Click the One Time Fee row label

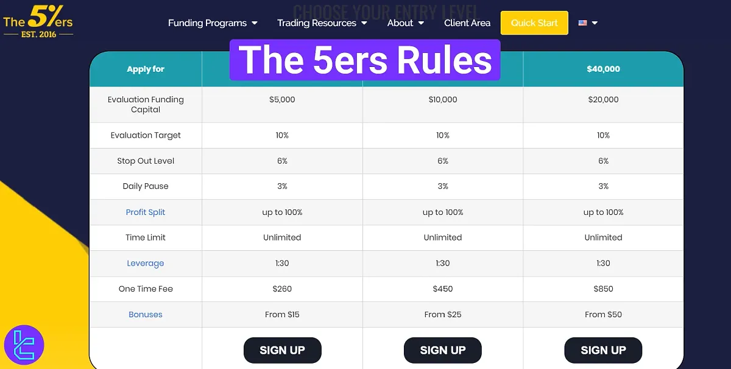point(145,289)
